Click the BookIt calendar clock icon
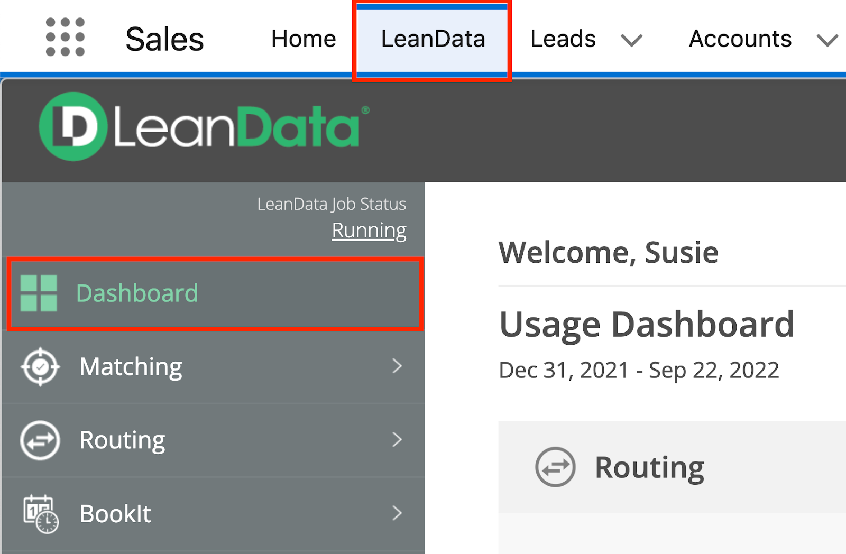The image size is (846, 554). click(x=40, y=513)
